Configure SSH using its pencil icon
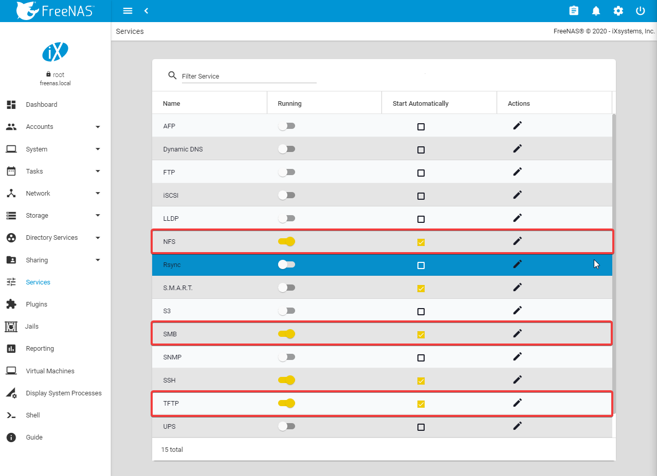Screen dimensions: 657x476 (517, 379)
